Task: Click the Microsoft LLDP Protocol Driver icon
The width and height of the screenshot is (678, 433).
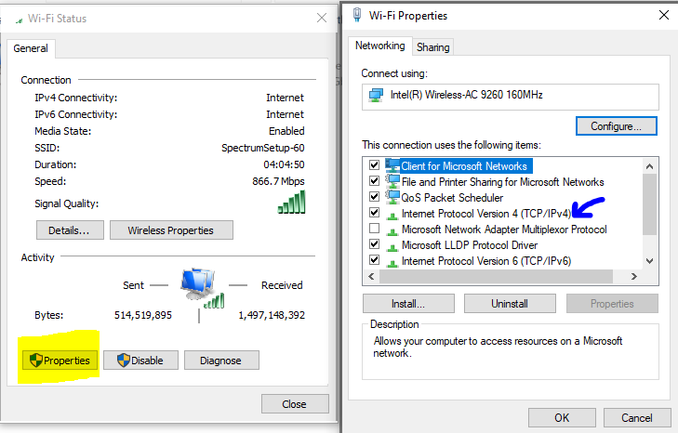Action: (x=392, y=245)
